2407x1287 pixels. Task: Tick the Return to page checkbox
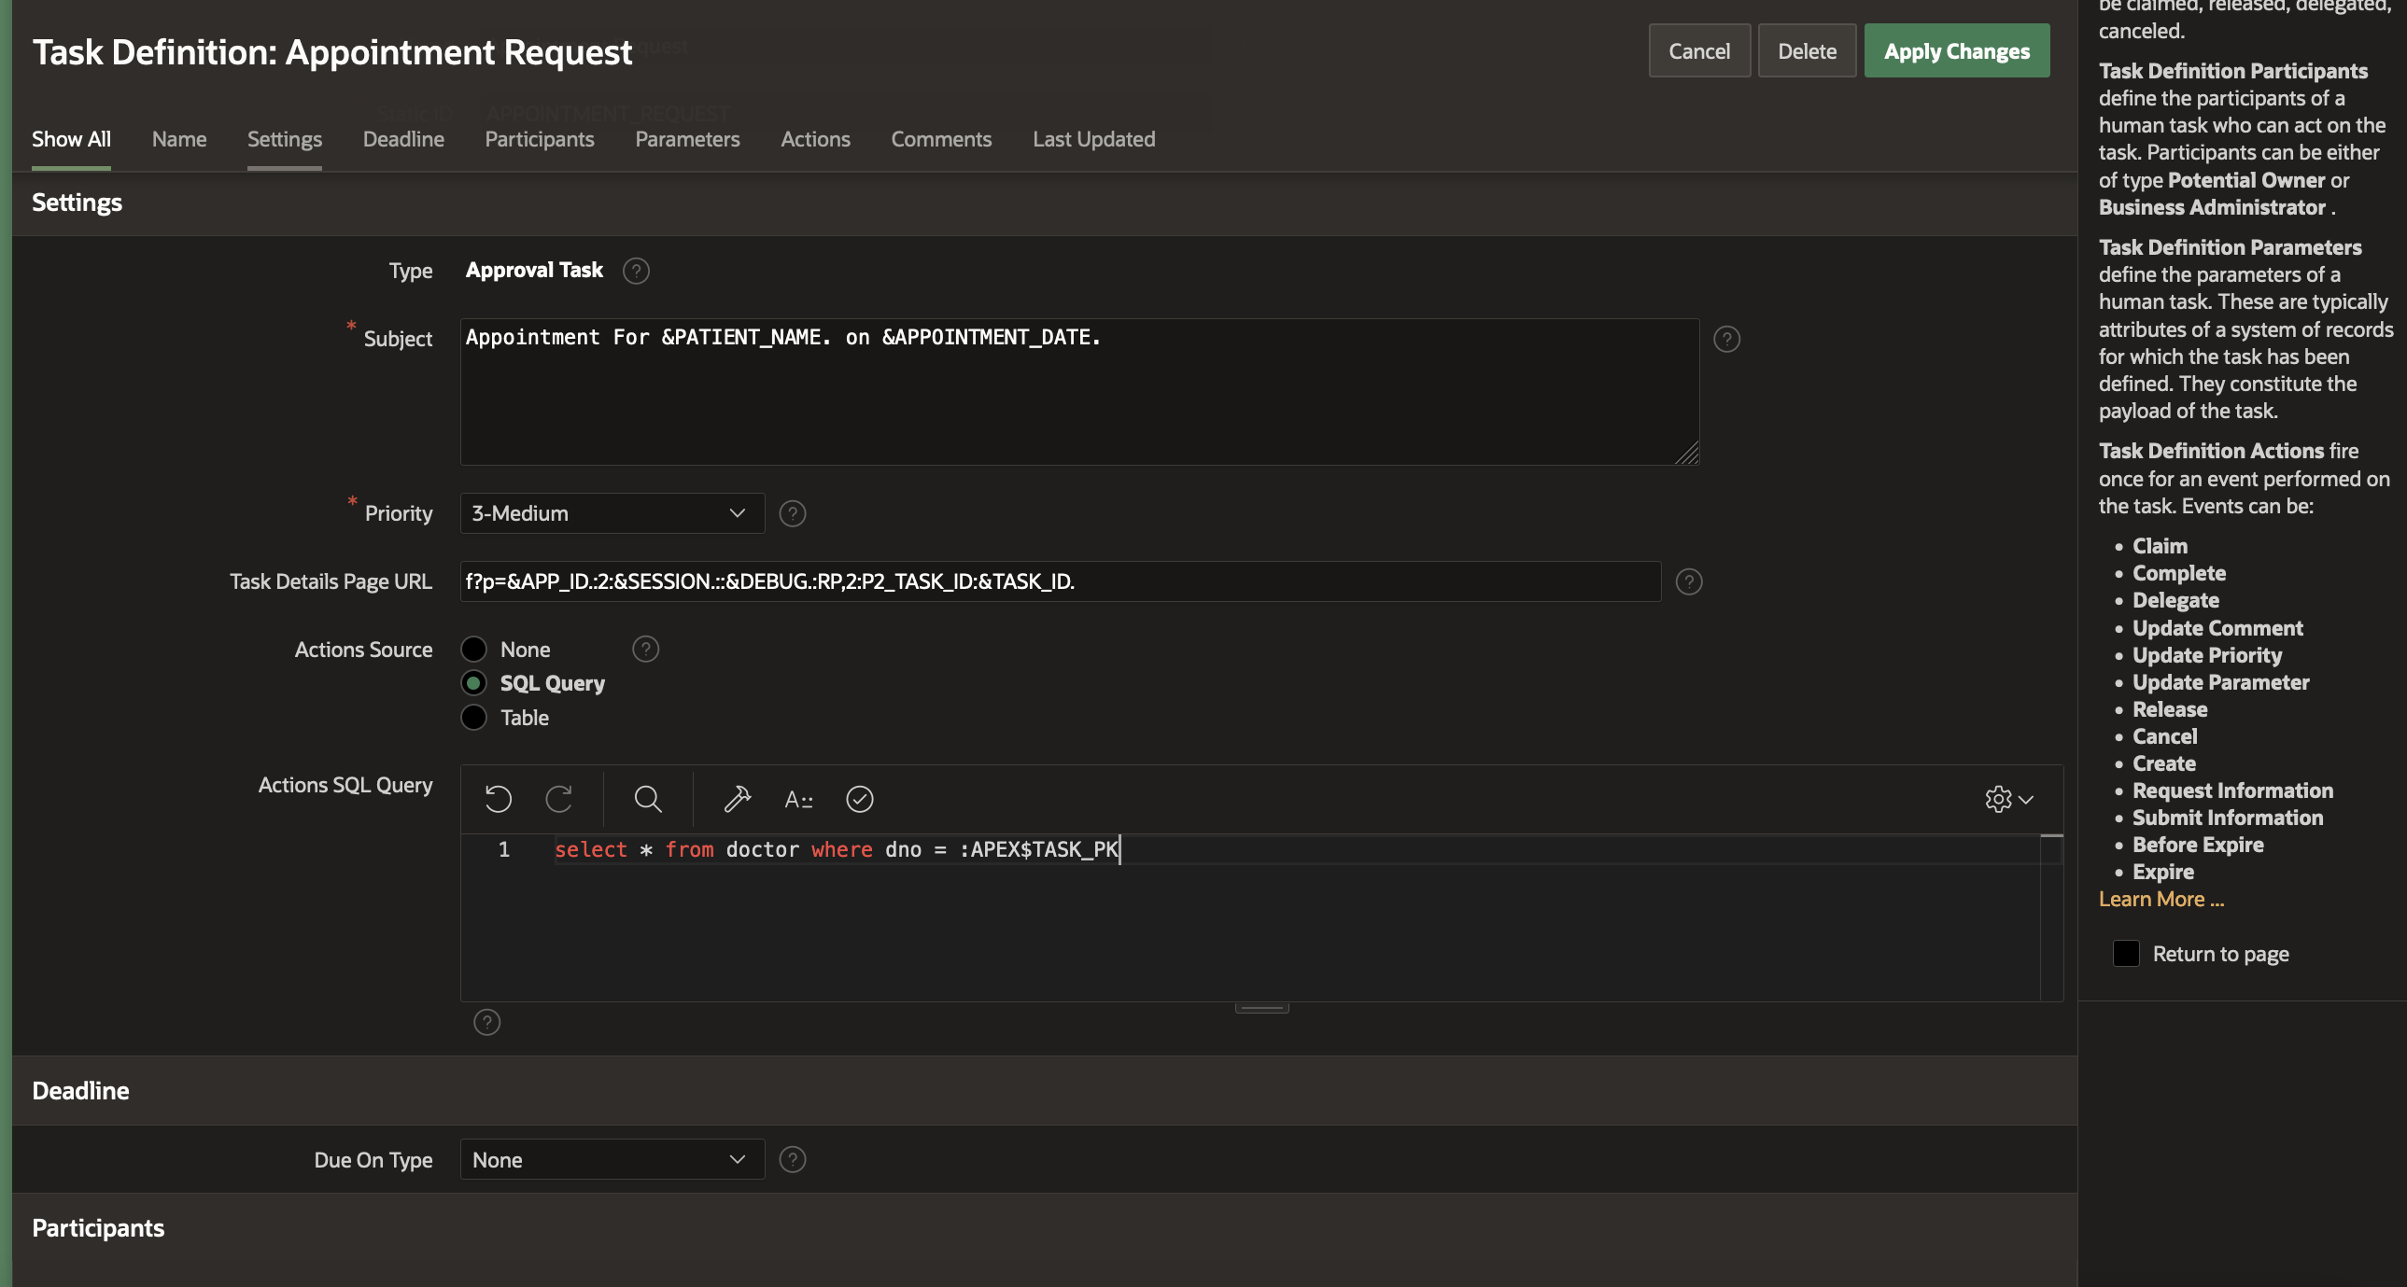2126,954
